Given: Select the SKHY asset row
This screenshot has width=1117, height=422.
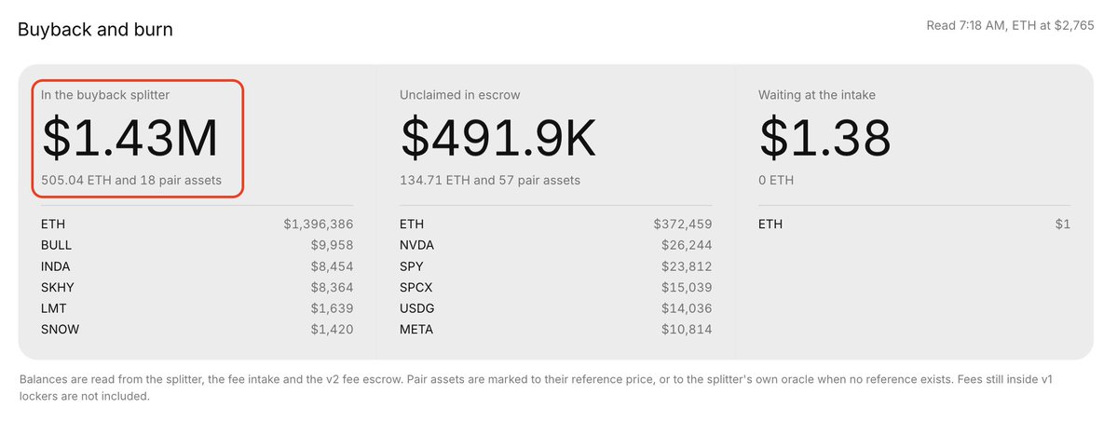Looking at the screenshot, I should tap(198, 287).
